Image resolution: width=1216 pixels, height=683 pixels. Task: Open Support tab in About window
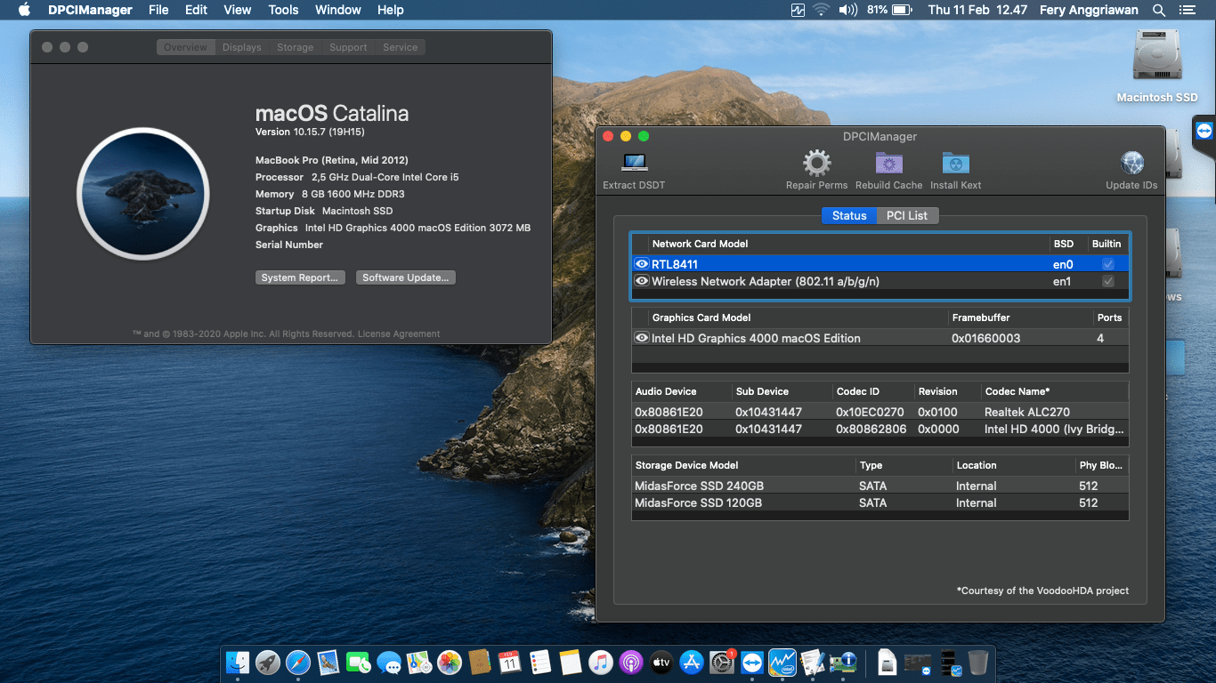[x=348, y=47]
